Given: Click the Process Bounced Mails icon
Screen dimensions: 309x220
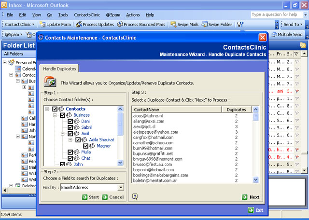Looking at the screenshot, I should click(x=120, y=24).
